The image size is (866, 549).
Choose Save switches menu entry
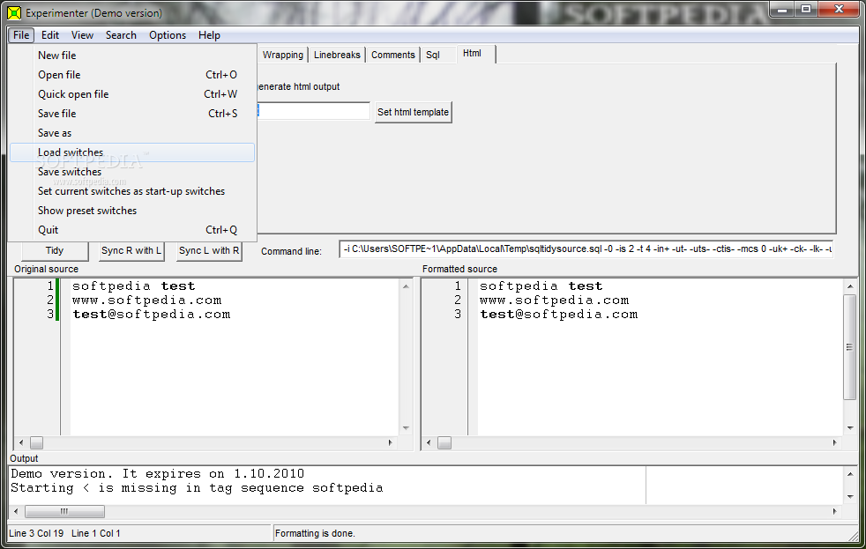click(x=132, y=172)
